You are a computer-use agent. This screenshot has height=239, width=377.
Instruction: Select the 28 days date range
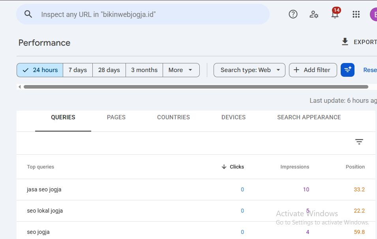(109, 70)
